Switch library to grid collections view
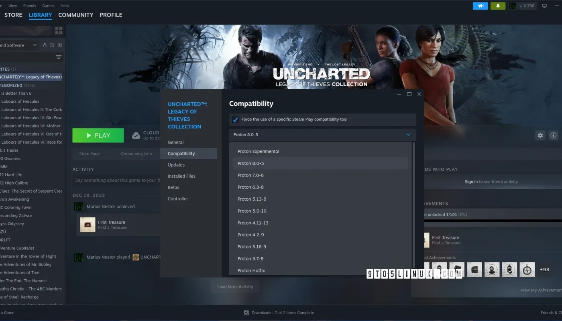Screen dimensions: 562x321 (59, 30)
